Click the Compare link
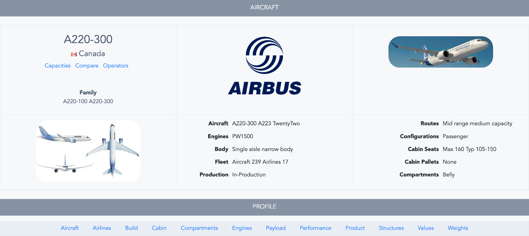The width and height of the screenshot is (529, 236). (x=87, y=66)
